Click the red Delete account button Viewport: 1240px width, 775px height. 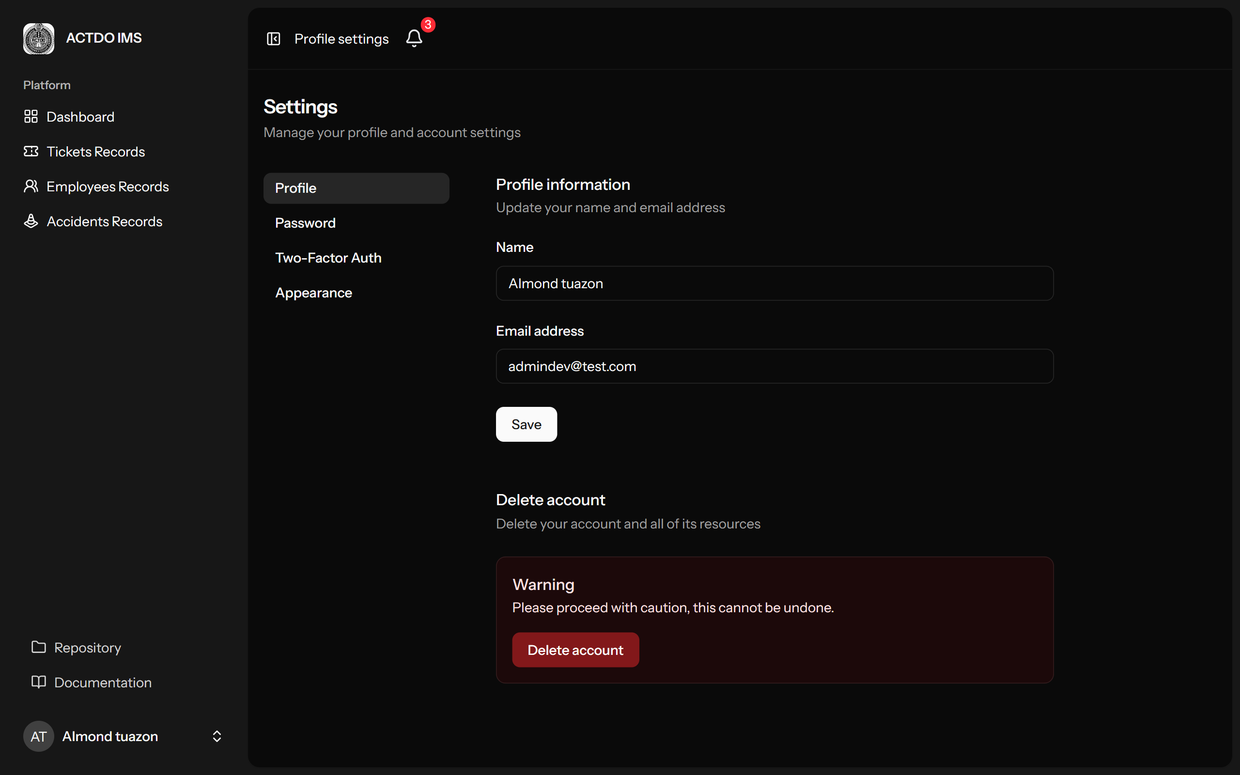pyautogui.click(x=575, y=650)
